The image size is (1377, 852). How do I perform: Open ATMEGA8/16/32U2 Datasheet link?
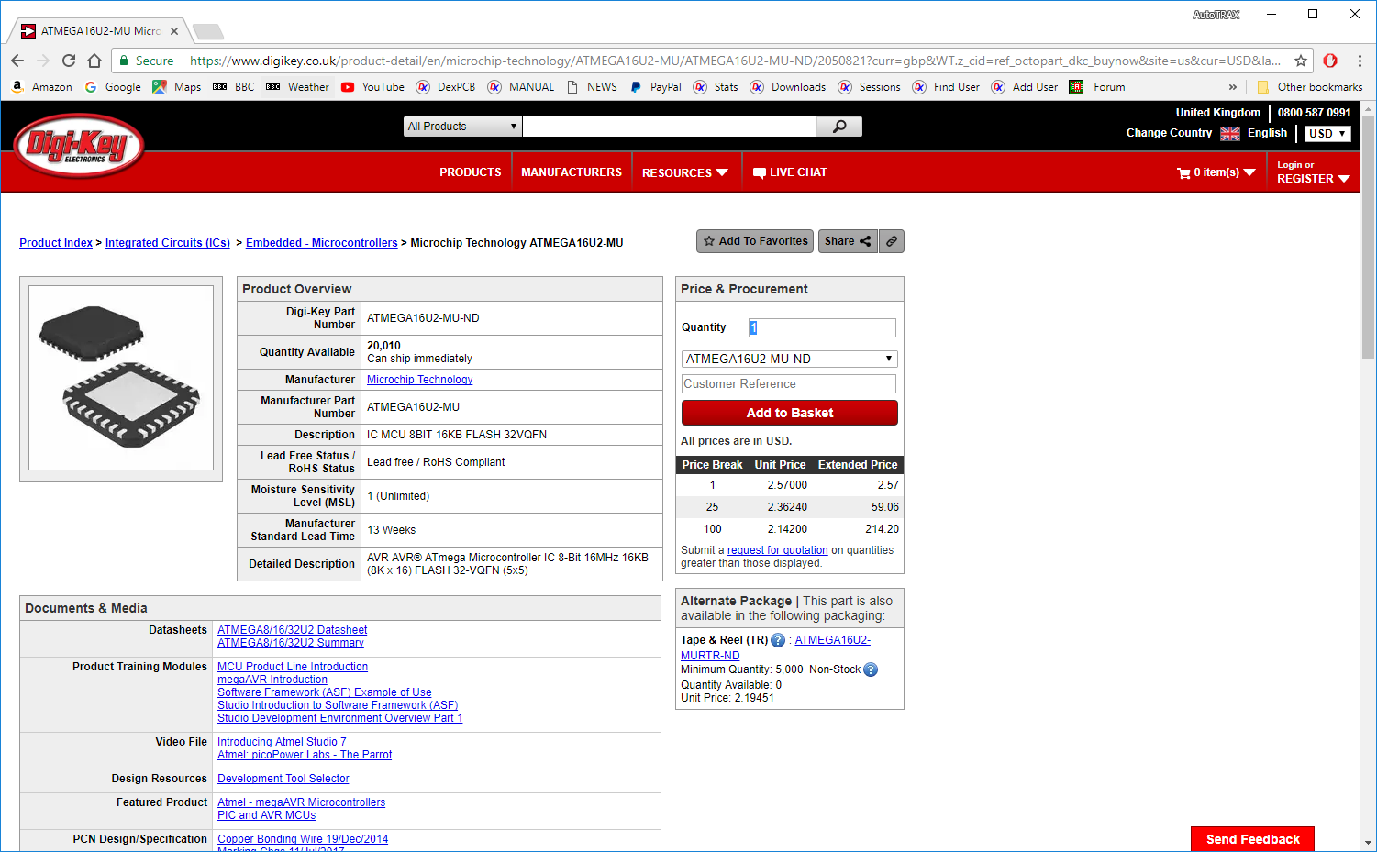[x=292, y=630]
